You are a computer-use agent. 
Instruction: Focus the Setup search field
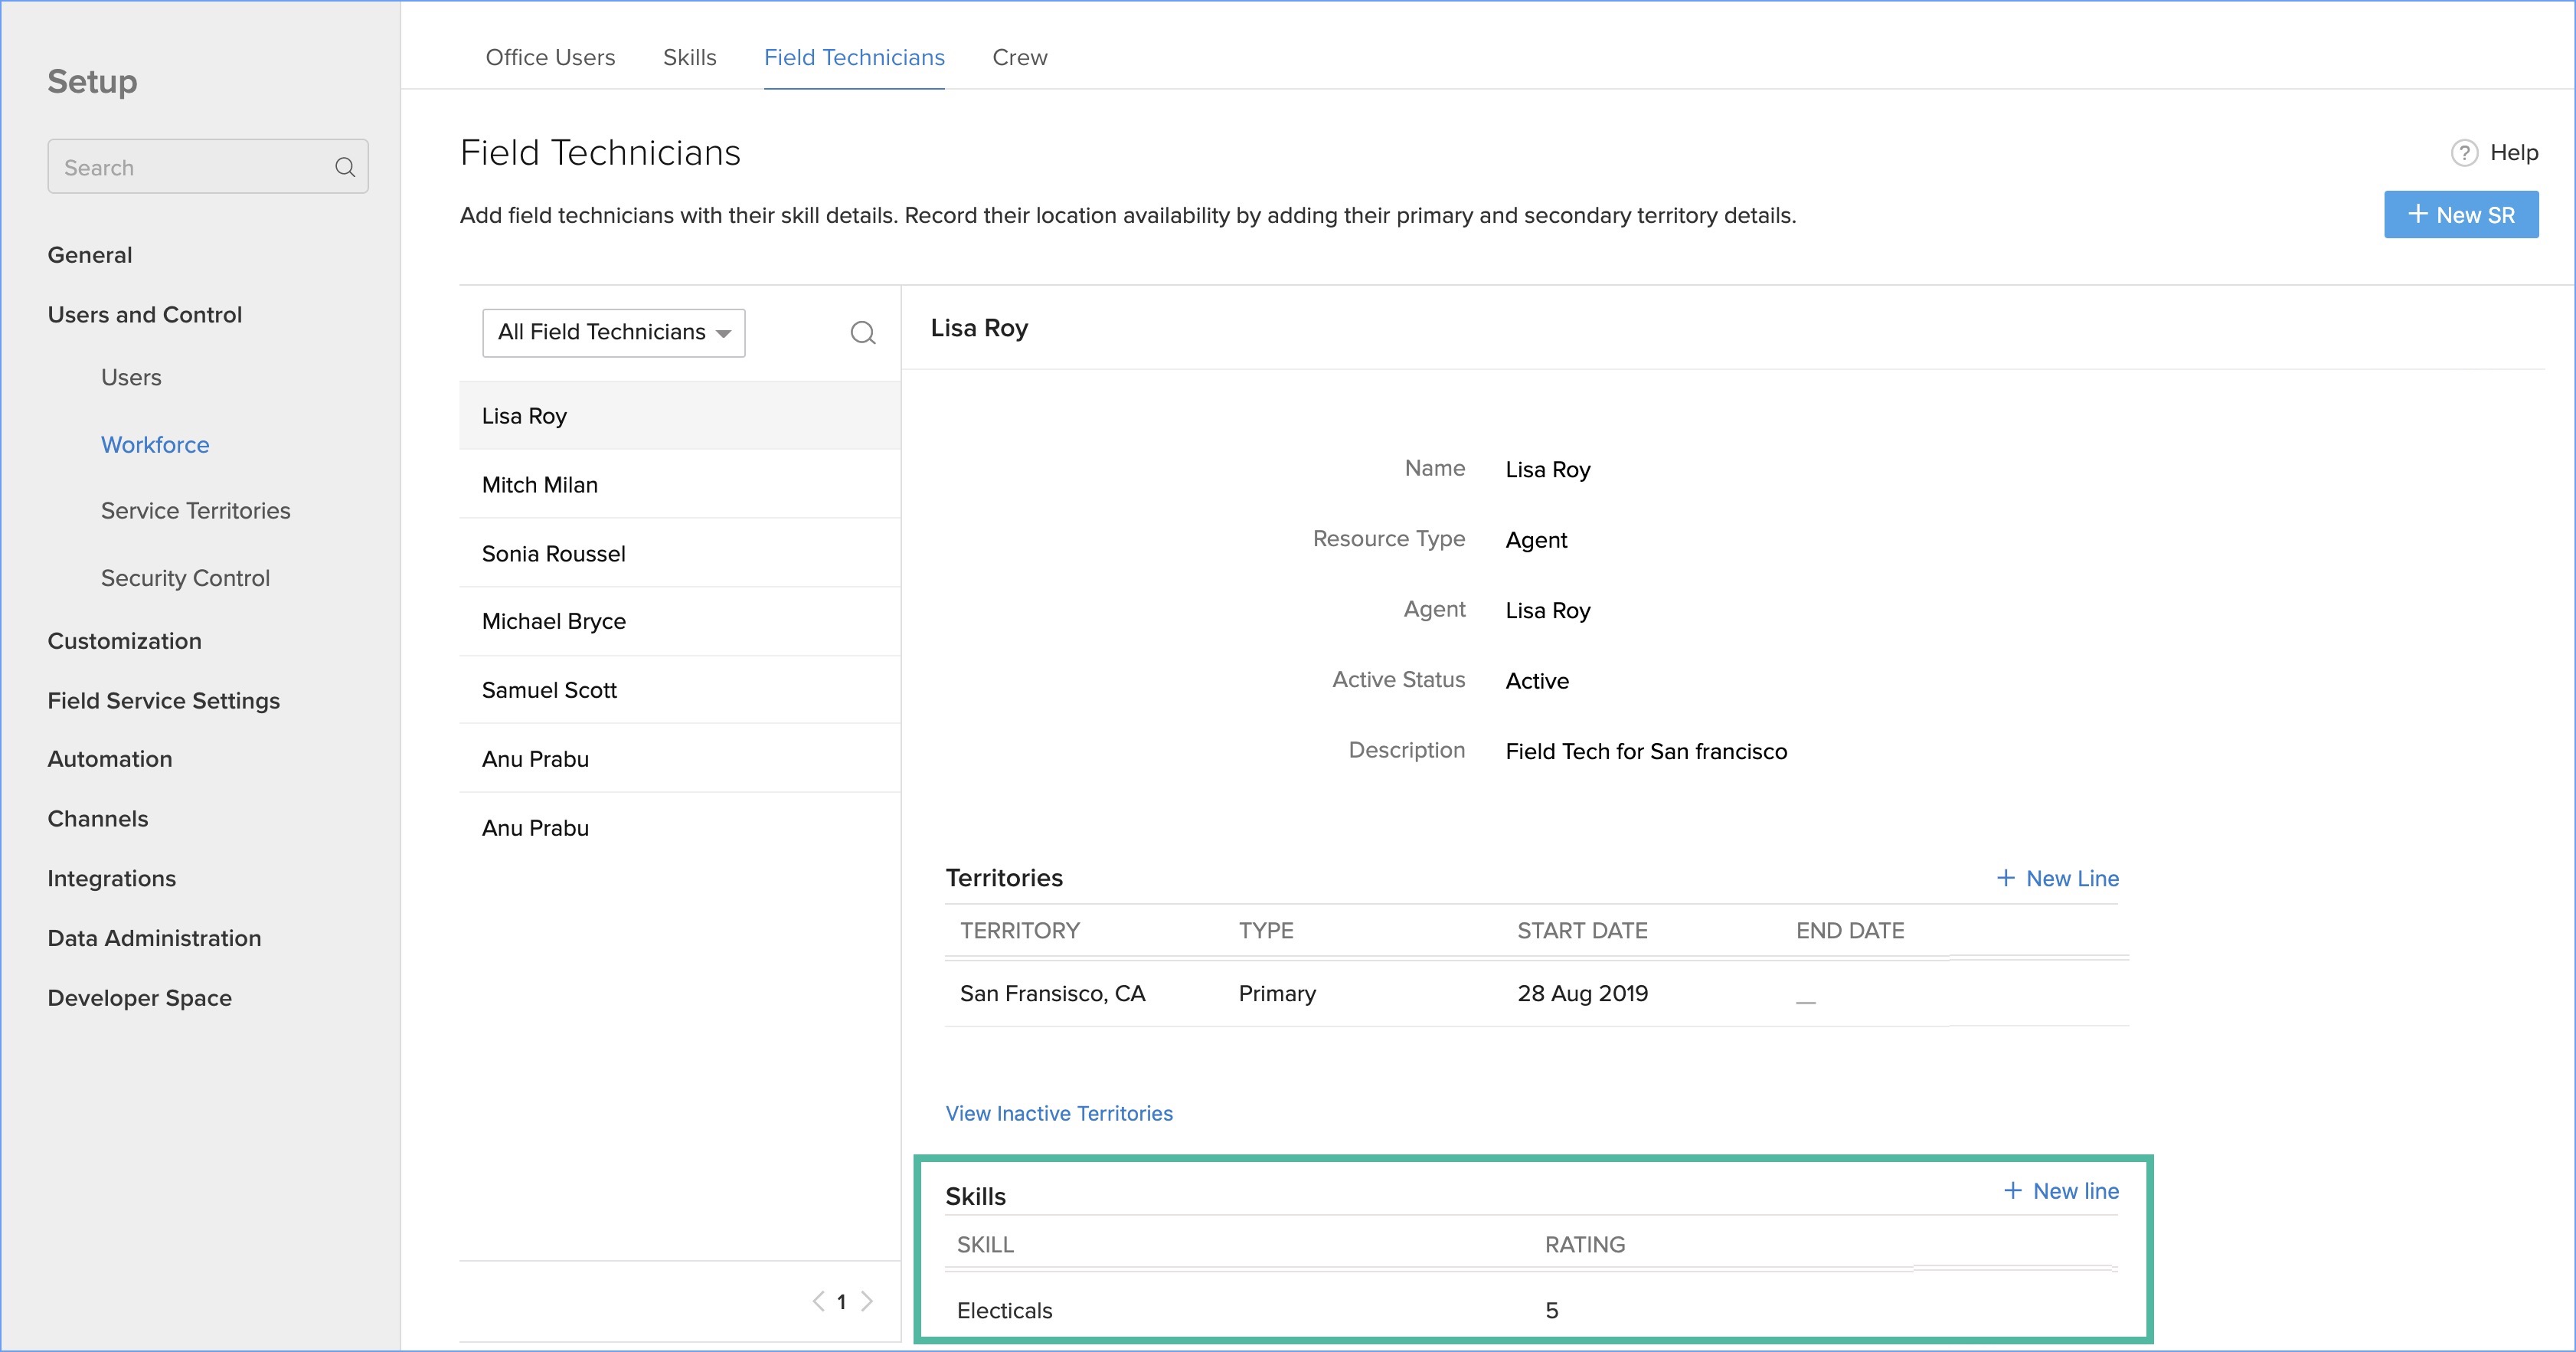tap(190, 167)
